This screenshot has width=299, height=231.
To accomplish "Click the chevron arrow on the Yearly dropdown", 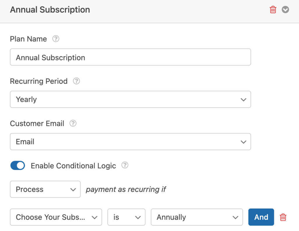I will 244,99.
